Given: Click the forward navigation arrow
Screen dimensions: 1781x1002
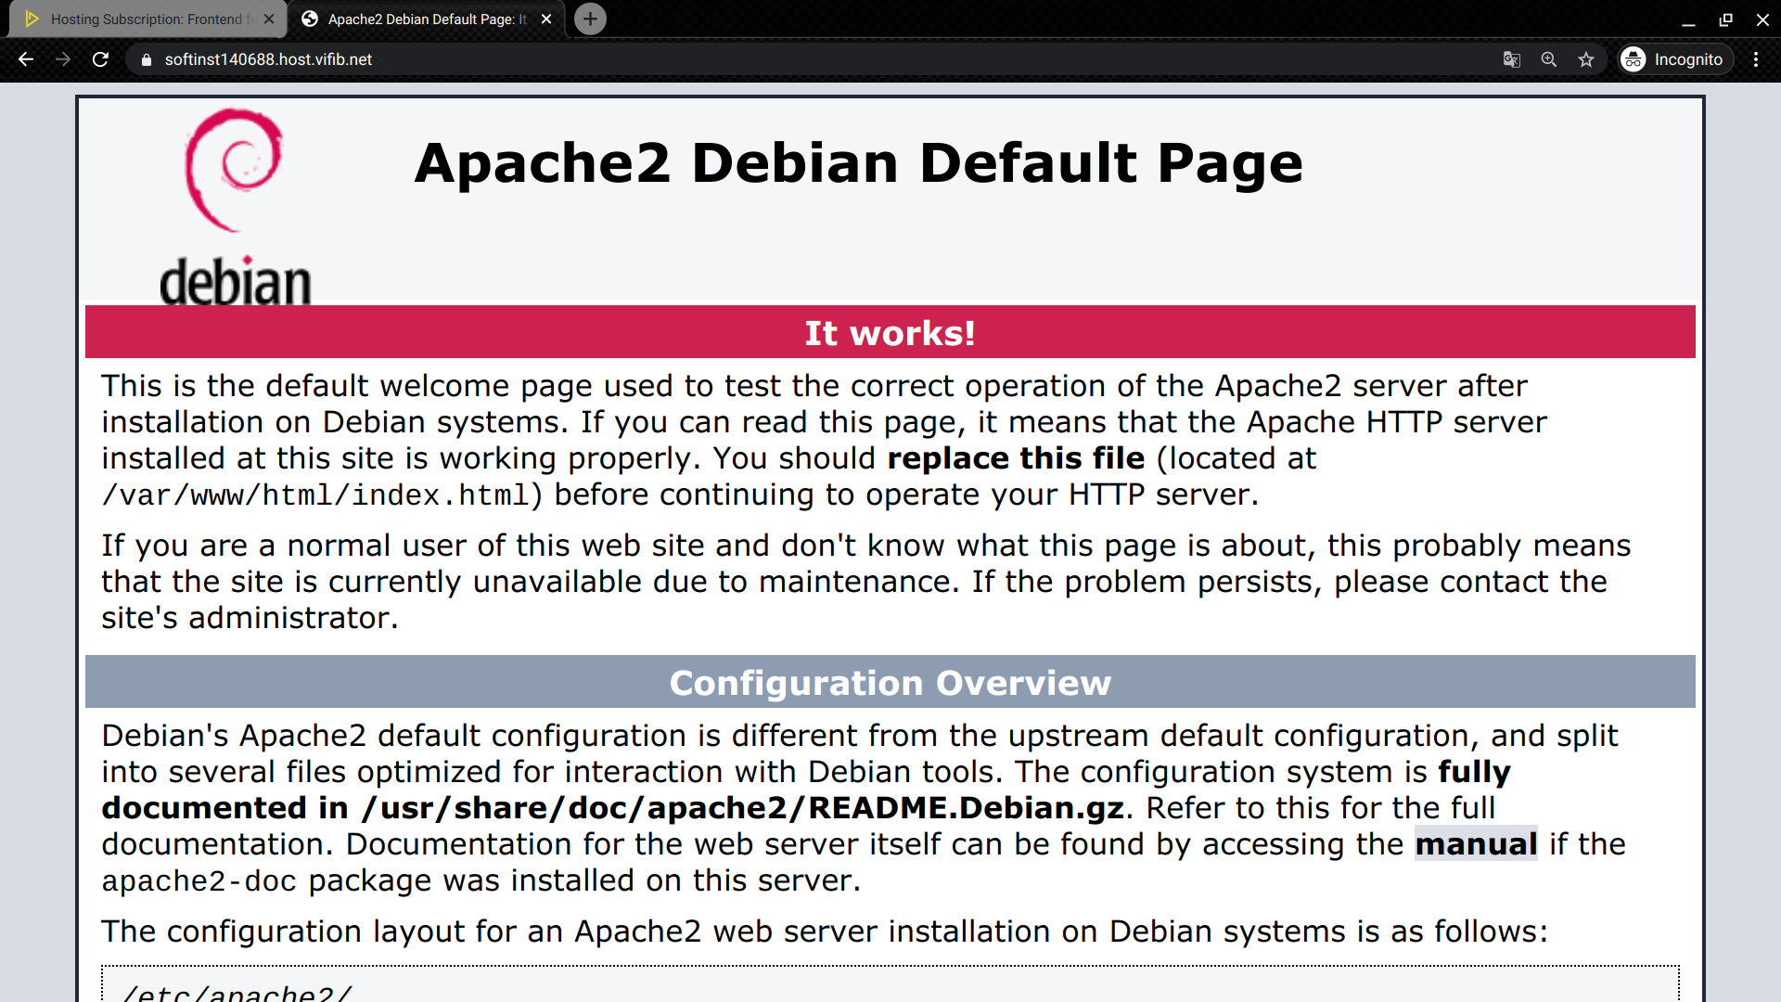Looking at the screenshot, I should (x=63, y=59).
